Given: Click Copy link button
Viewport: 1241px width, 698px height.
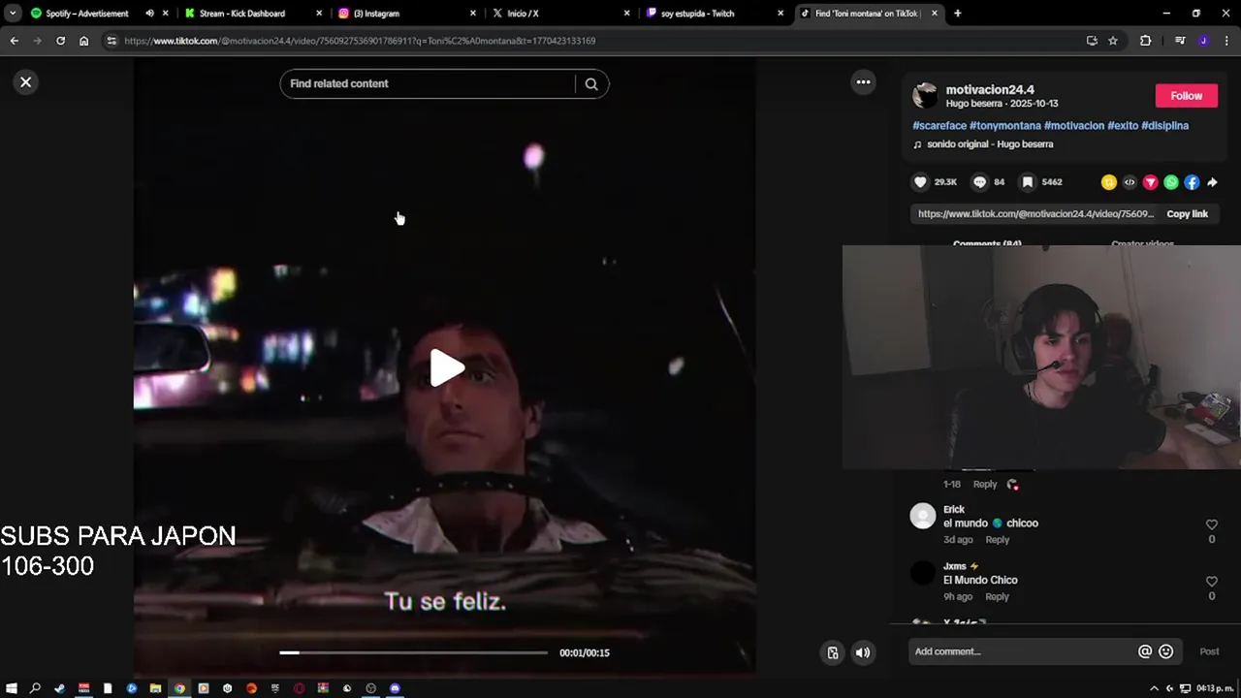Looking at the screenshot, I should click(1187, 214).
